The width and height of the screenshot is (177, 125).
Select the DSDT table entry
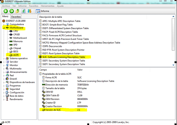65,28
